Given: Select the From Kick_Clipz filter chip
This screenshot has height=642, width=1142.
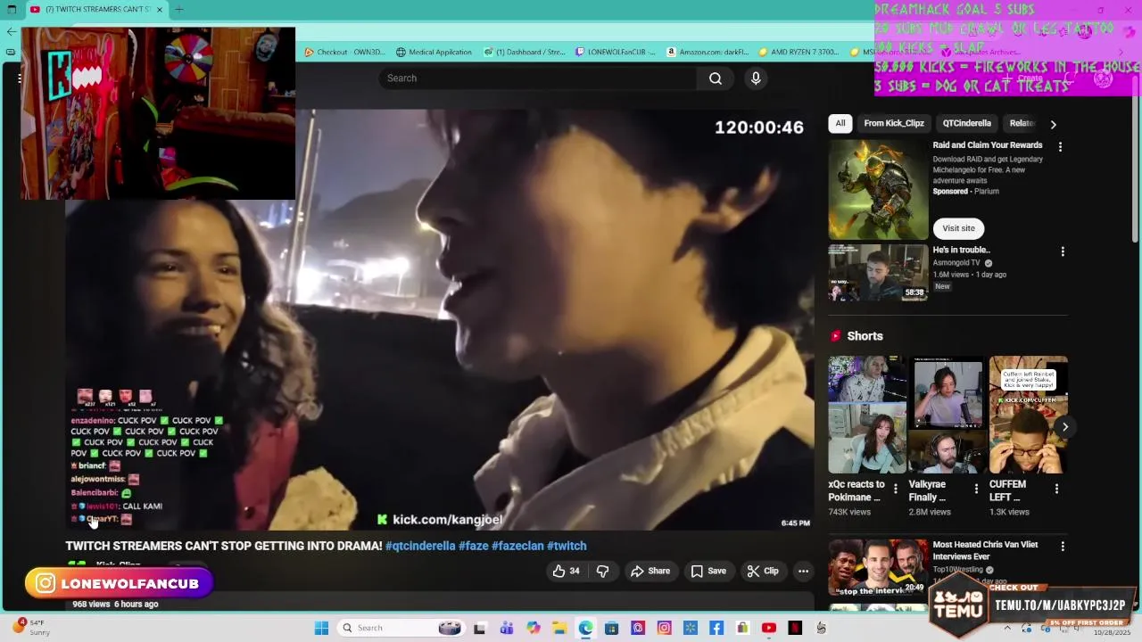Looking at the screenshot, I should click(x=894, y=123).
